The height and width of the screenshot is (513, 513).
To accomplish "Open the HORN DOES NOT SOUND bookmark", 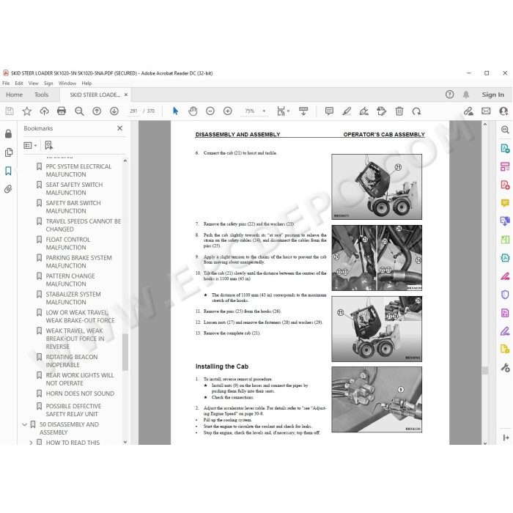I will pos(80,394).
